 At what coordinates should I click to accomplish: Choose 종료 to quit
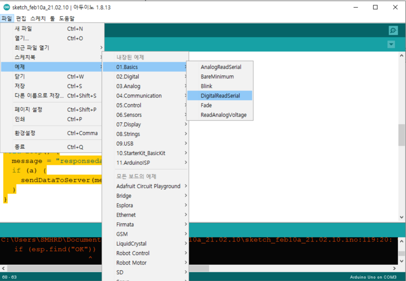52,147
